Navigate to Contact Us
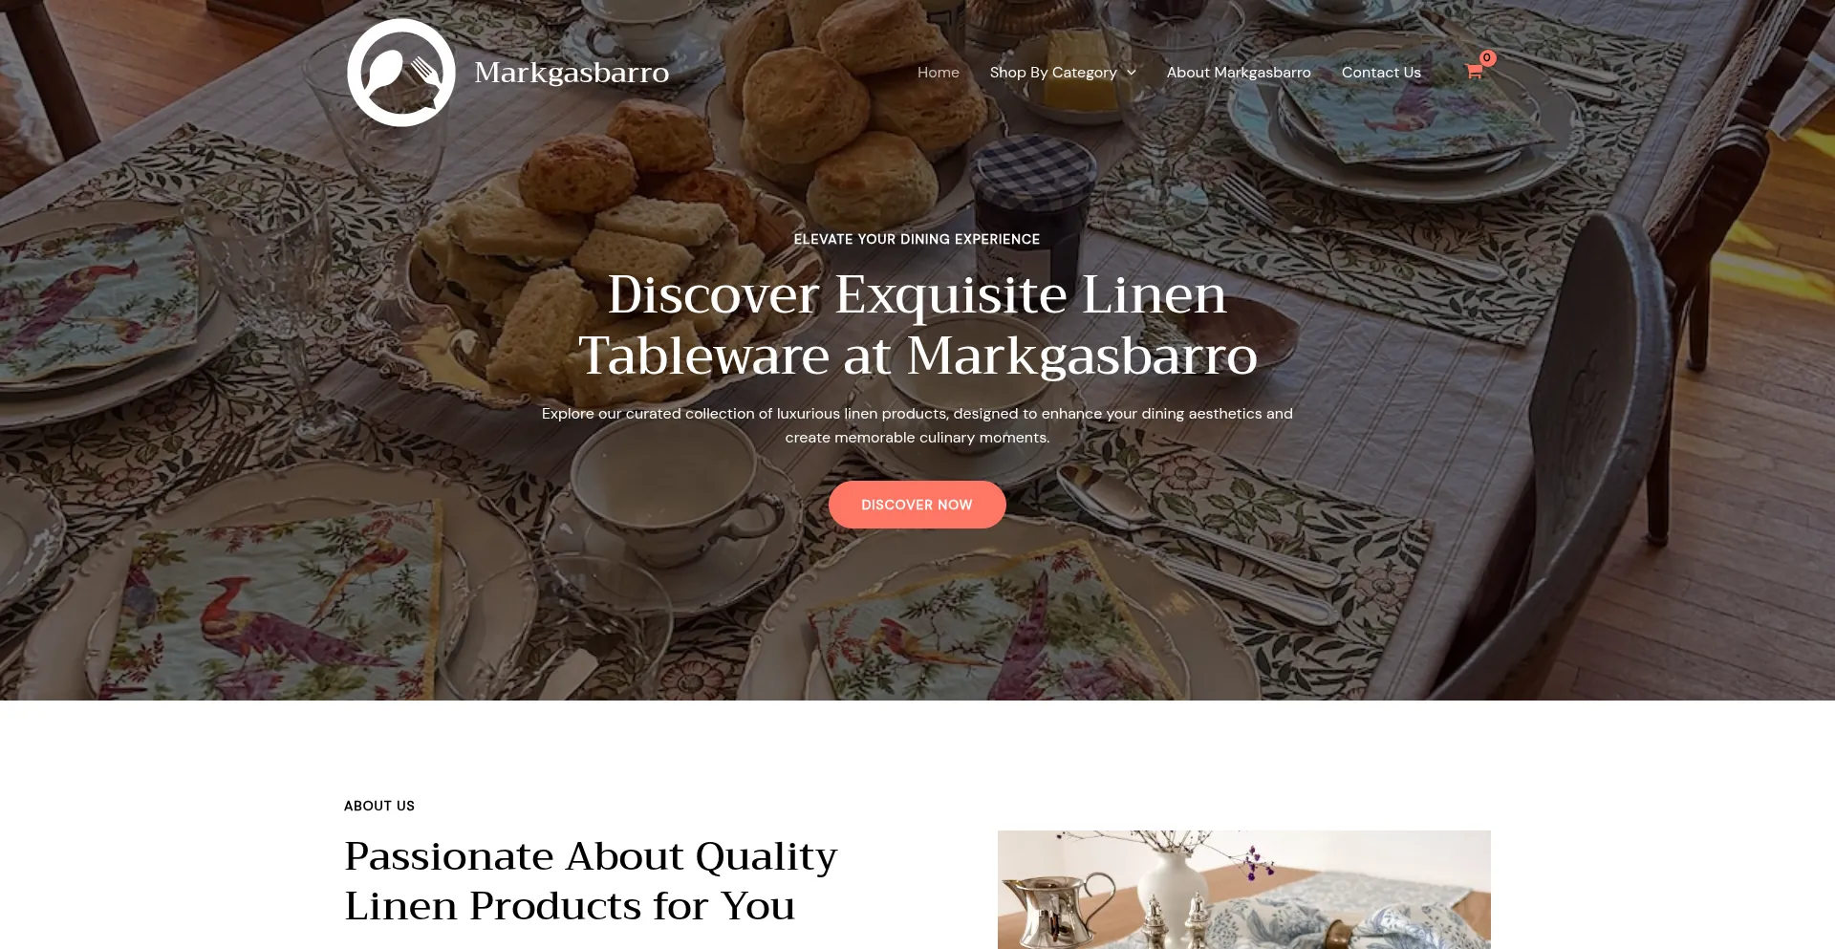Screen dimensions: 1835x949 [x=1381, y=73]
